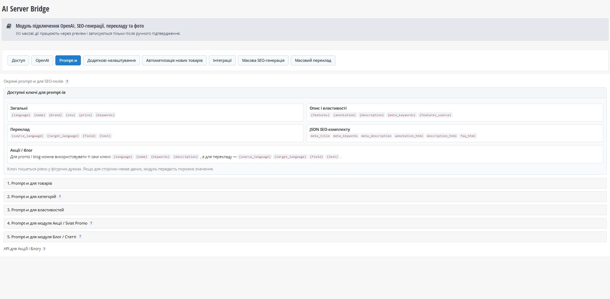The width and height of the screenshot is (610, 299).
Task: Click the help icon beside "API для Акцій і Блогу"
Action: [x=44, y=249]
